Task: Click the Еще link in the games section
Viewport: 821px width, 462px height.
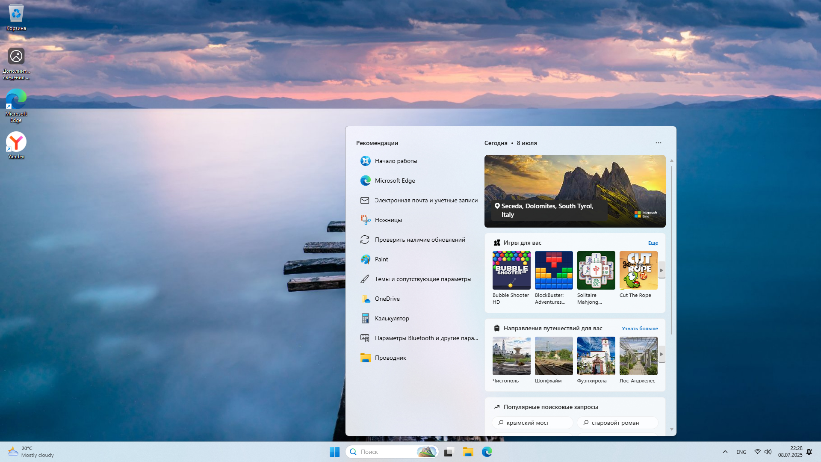Action: (x=653, y=243)
